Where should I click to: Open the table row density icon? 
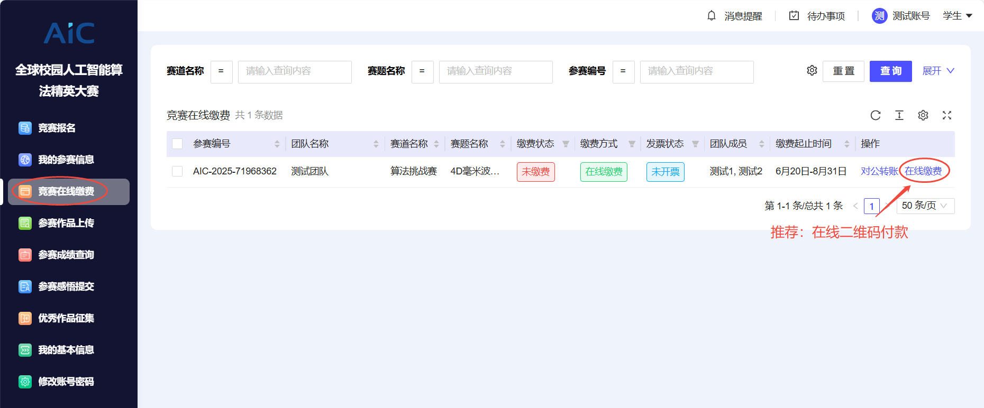[x=899, y=115]
